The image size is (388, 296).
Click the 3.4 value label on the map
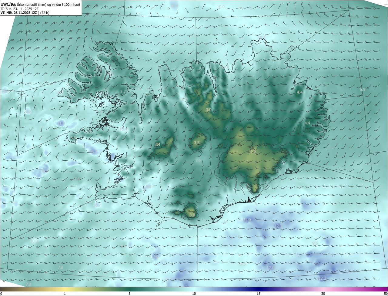coord(157,145)
